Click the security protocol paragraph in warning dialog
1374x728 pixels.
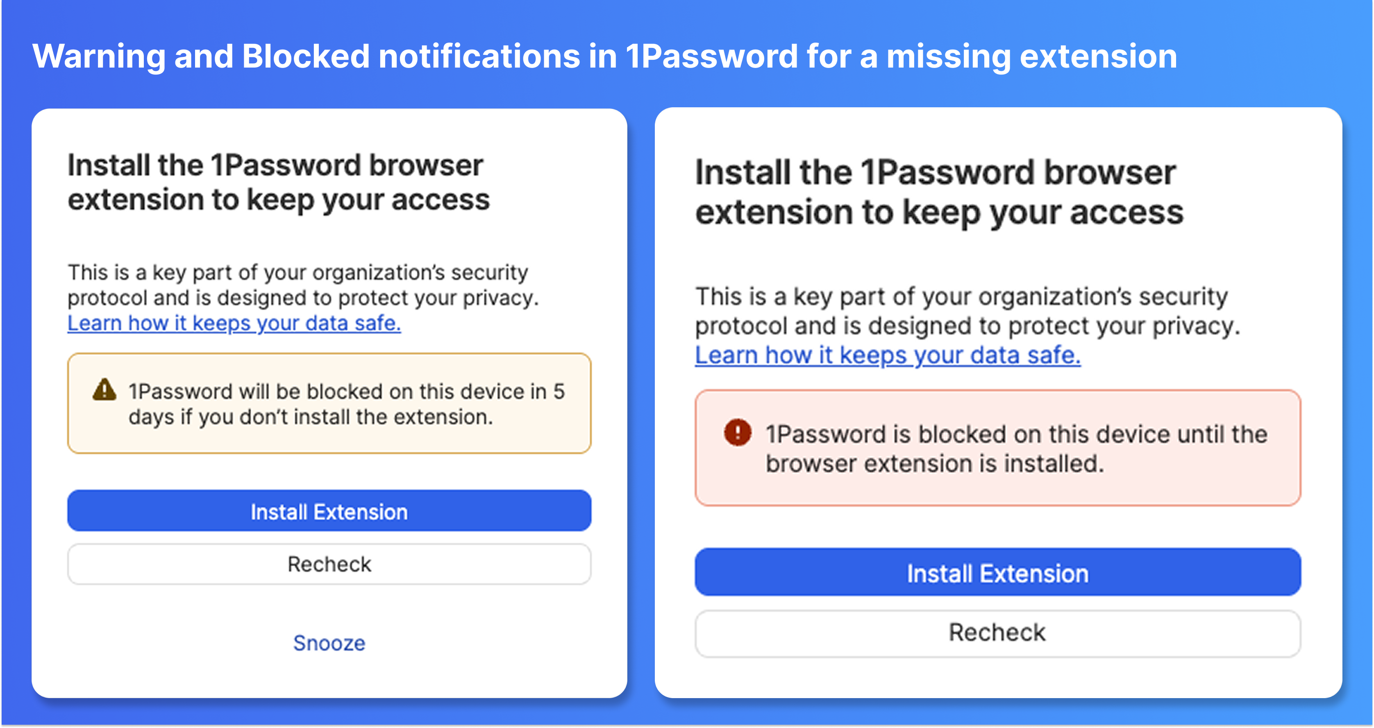tap(302, 285)
